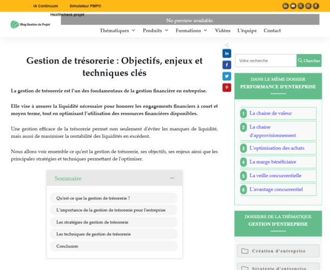330x270 pixels.
Task: Share article on Twitter side button
Action: point(227,76)
